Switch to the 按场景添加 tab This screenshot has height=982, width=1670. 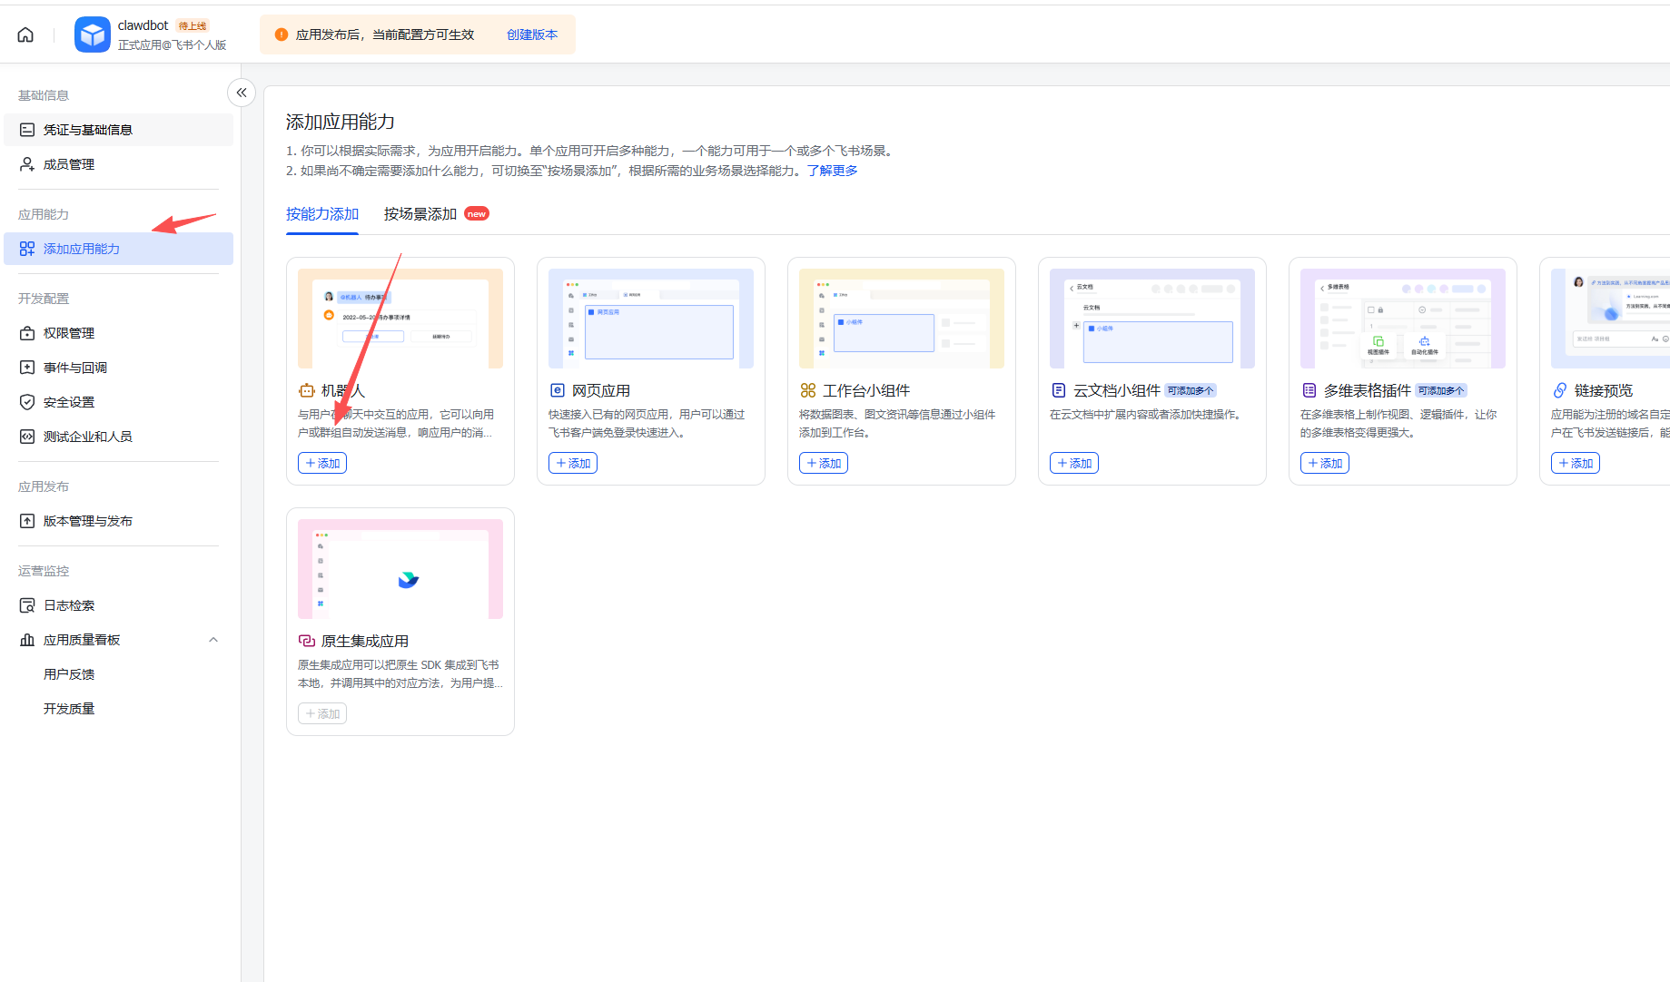coord(422,213)
